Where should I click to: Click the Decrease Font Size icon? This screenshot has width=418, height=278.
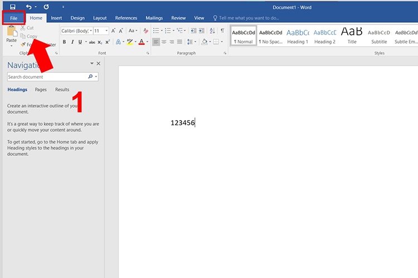coord(121,31)
